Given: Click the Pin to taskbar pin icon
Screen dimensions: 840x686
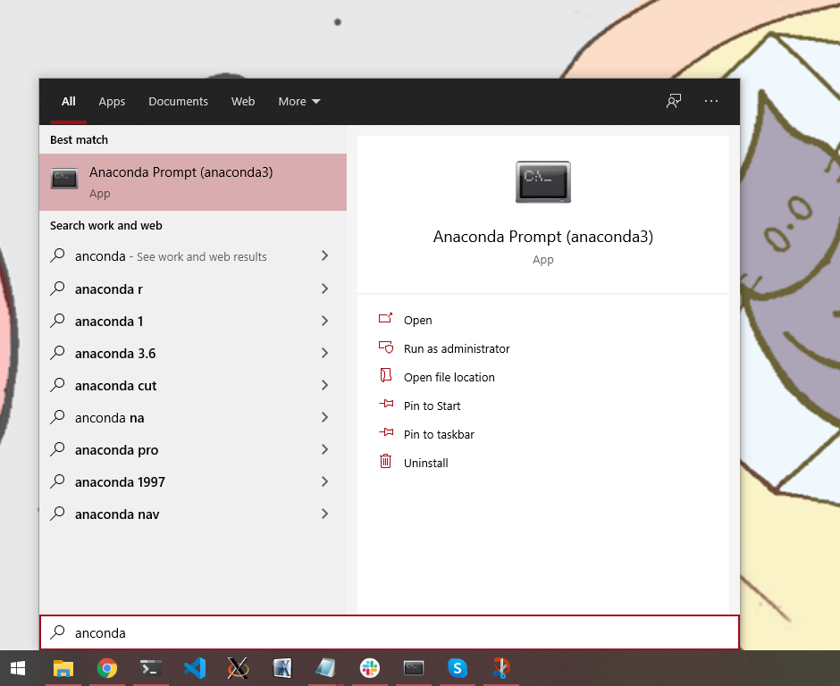Looking at the screenshot, I should pos(386,432).
